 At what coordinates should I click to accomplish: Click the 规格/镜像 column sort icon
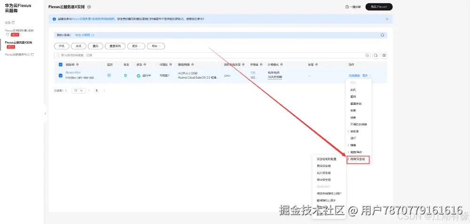192,64
